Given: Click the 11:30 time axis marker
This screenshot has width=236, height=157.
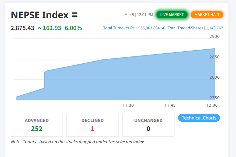Looking at the screenshot, I should pyautogui.click(x=128, y=105).
